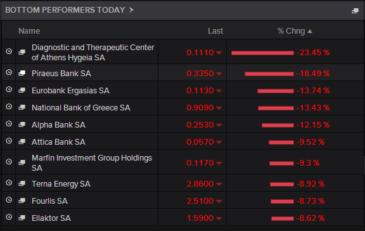The image size is (365, 231).
Task: Click window icon next to Attica Bank SA
Action: point(22,142)
